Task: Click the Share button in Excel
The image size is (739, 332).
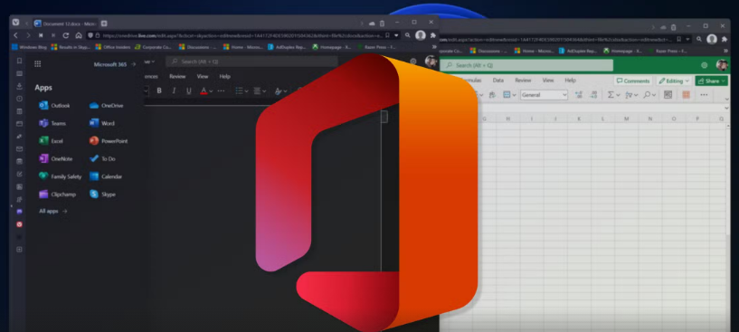Action: [x=712, y=81]
